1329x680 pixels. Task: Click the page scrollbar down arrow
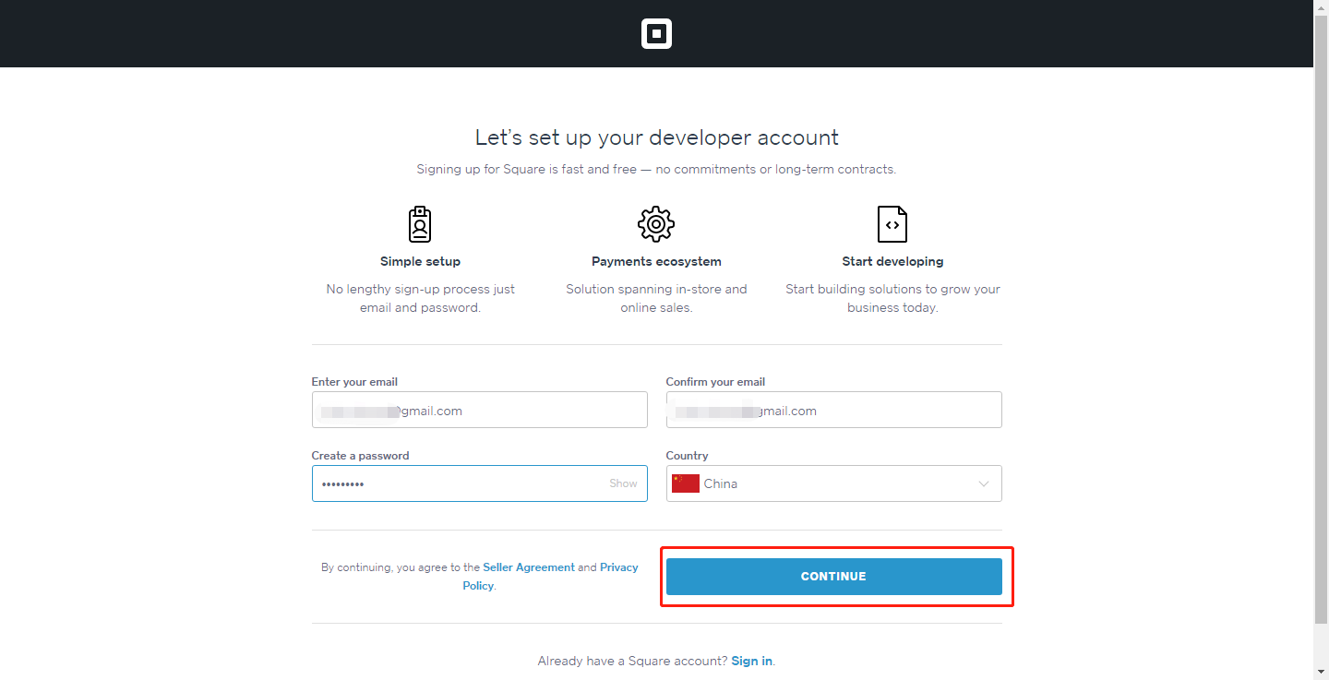click(x=1321, y=672)
